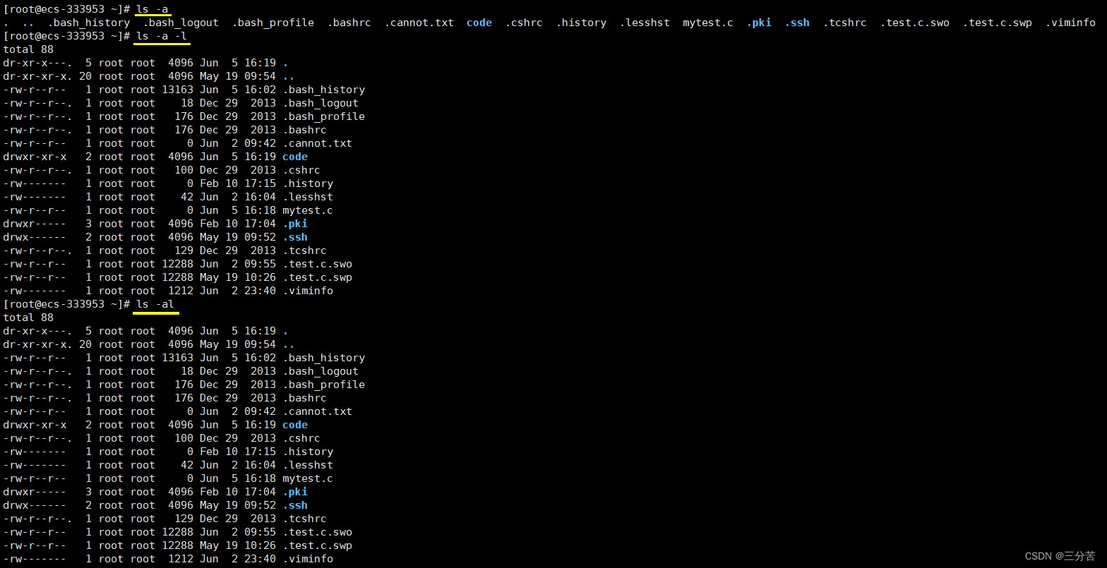This screenshot has width=1107, height=568.
Task: Click '.test.c.swo' in the 'ls -a -l' listing
Action: tap(318, 264)
